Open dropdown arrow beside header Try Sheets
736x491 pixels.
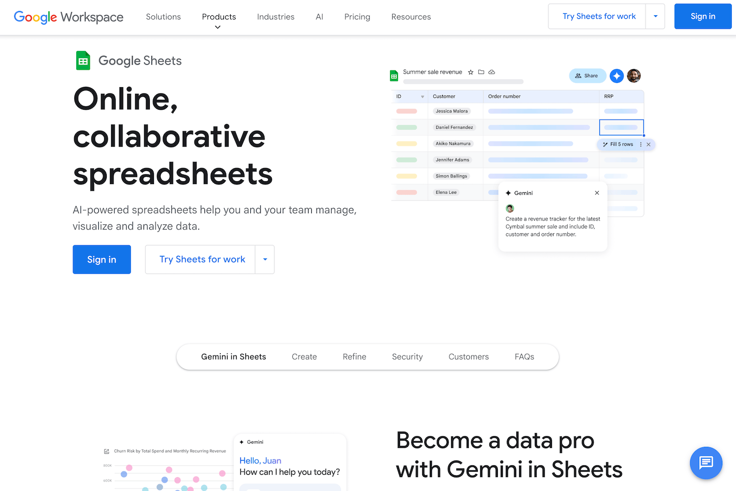pos(655,16)
